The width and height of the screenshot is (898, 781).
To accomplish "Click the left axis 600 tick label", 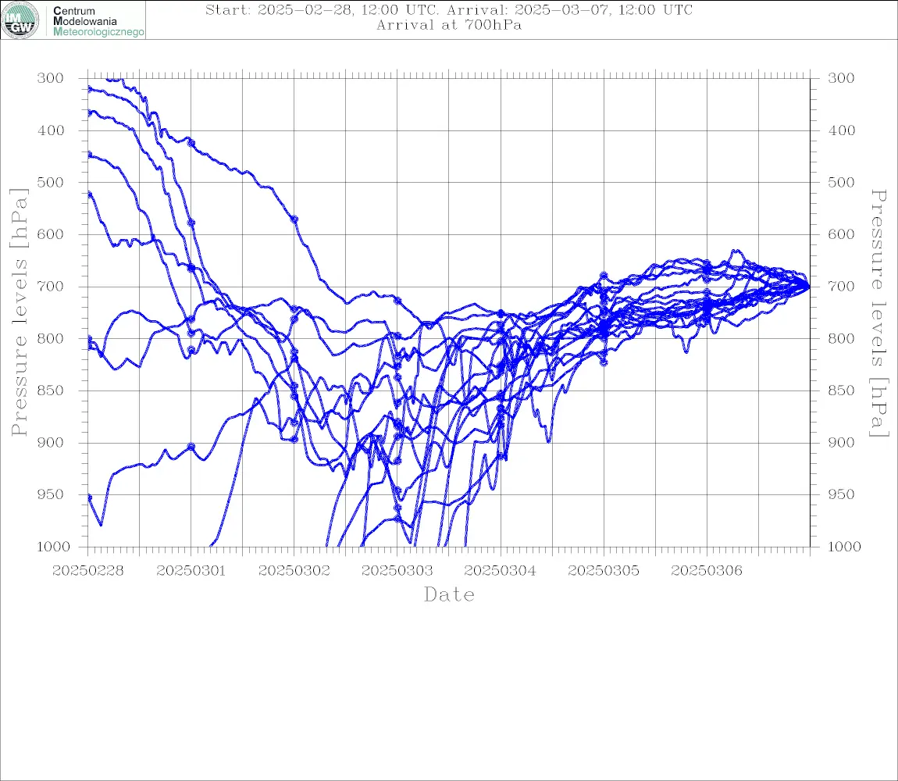I will 50,234.
